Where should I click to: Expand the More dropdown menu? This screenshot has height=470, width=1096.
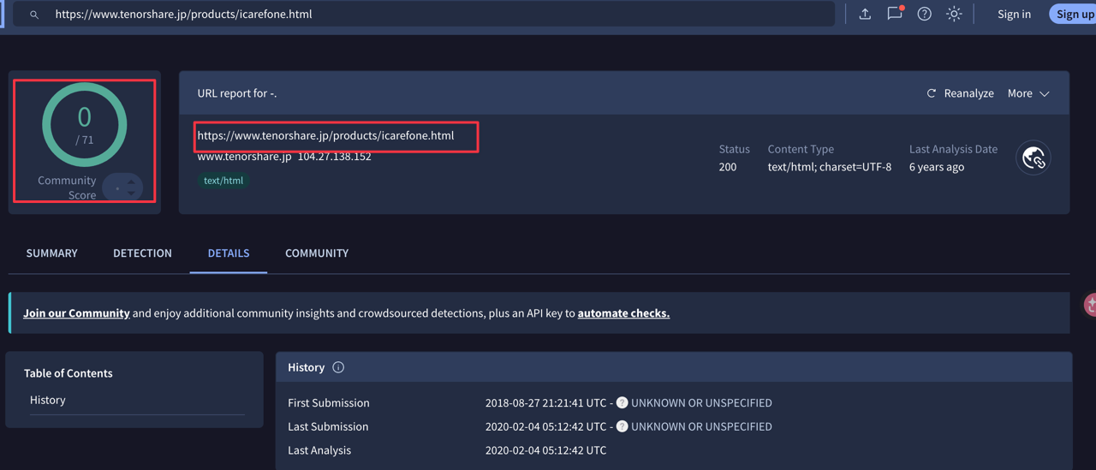(x=1028, y=93)
